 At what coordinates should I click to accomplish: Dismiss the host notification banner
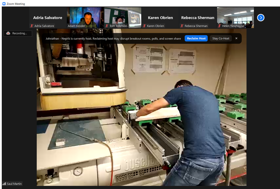coord(236,39)
